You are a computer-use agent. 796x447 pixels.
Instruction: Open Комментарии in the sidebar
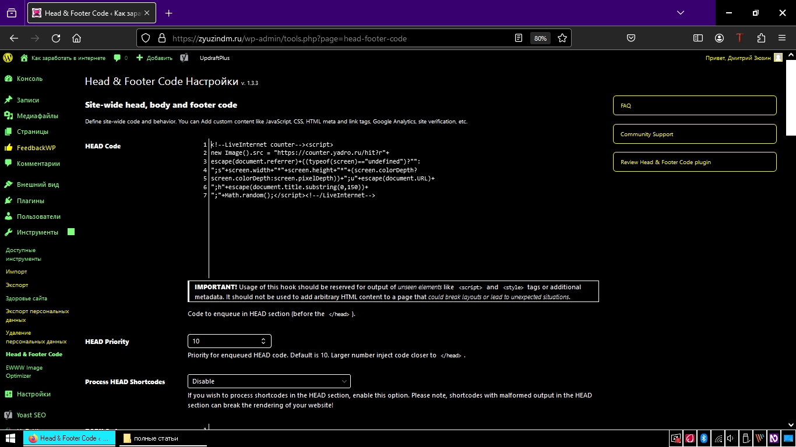click(x=38, y=164)
